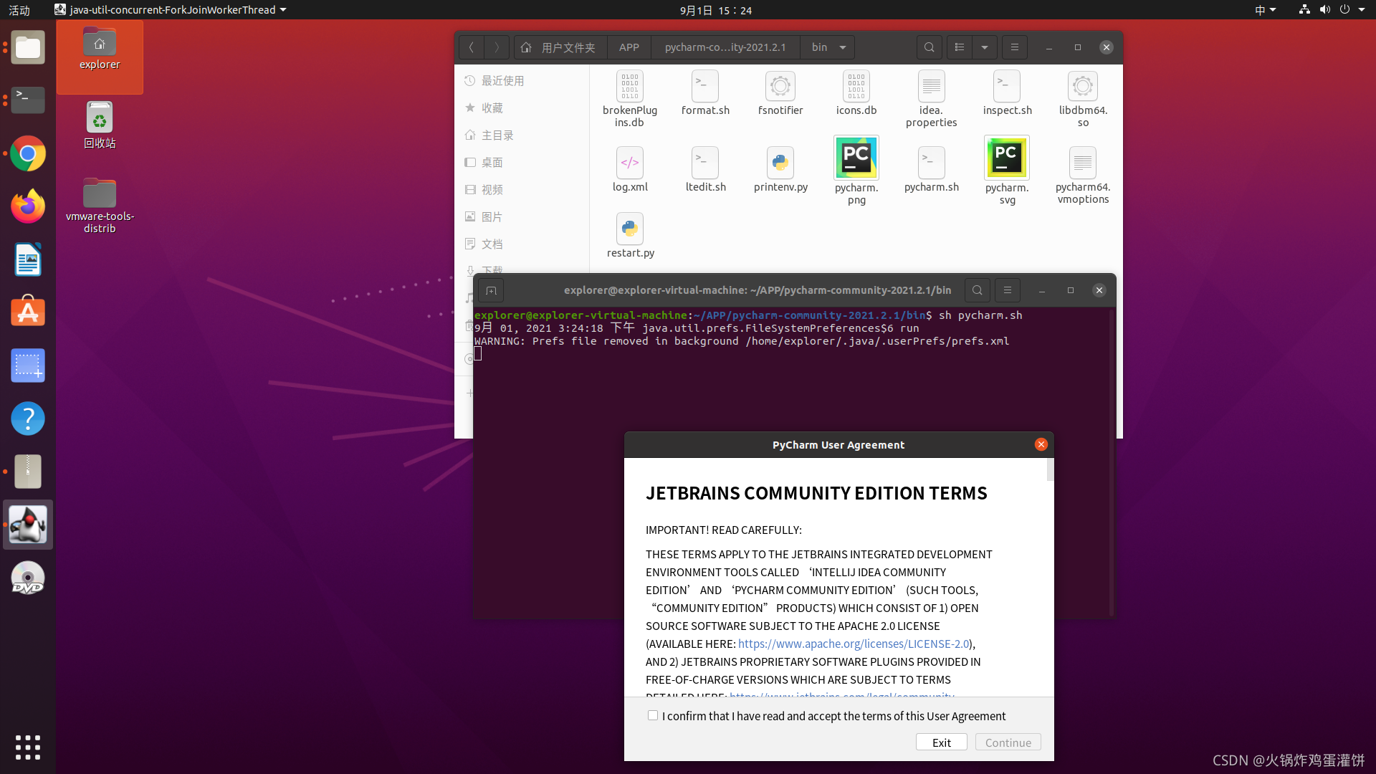Click the agreement text scrollbar
The width and height of the screenshot is (1376, 774).
point(1050,470)
